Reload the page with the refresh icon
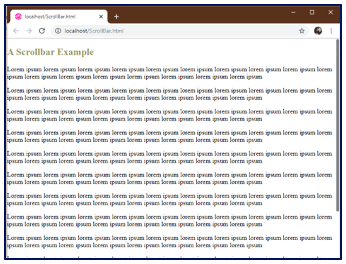Image resolution: width=346 pixels, height=264 pixels. pos(42,31)
